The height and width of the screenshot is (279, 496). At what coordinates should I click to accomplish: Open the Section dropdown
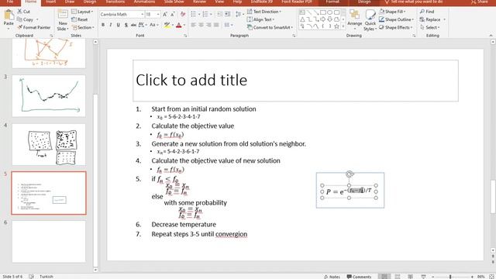click(x=83, y=27)
